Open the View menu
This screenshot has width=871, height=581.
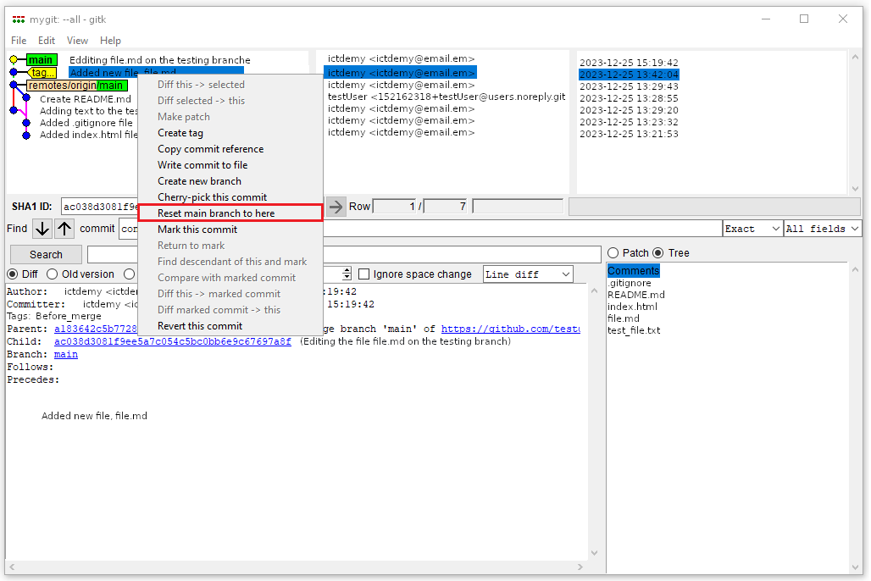(x=77, y=41)
